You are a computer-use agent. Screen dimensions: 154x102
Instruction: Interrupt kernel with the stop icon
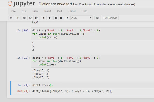[61, 18]
